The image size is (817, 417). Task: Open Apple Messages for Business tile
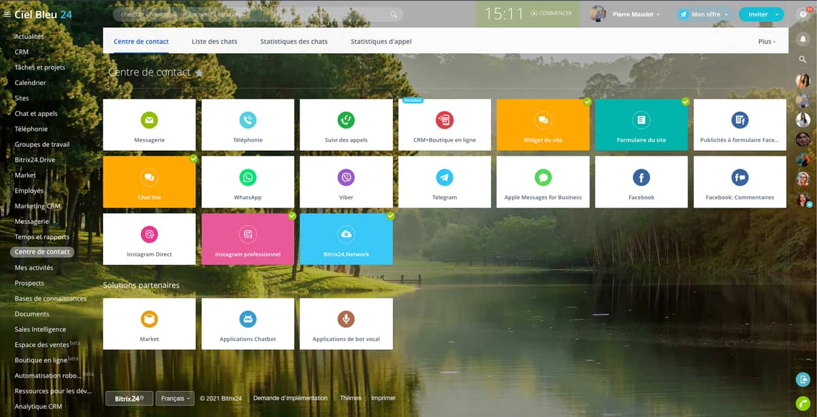543,182
